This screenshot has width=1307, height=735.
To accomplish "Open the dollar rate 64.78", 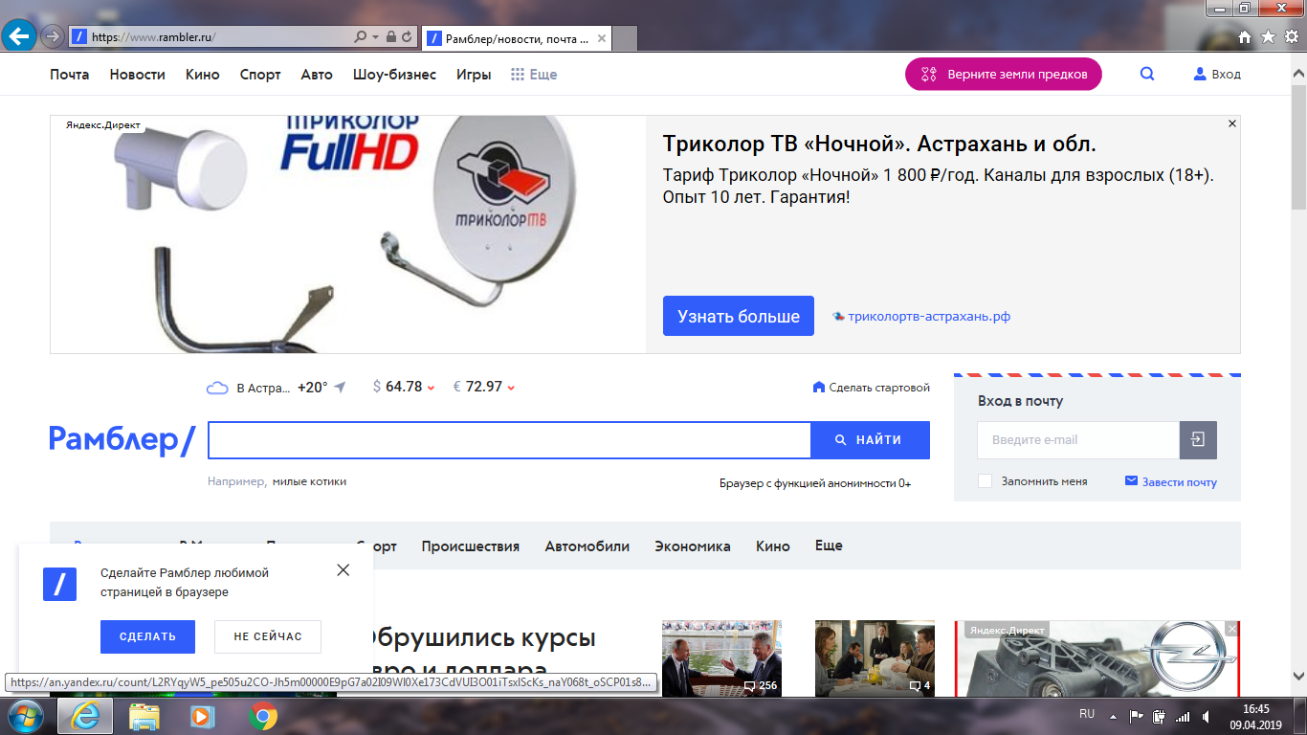I will [x=404, y=387].
